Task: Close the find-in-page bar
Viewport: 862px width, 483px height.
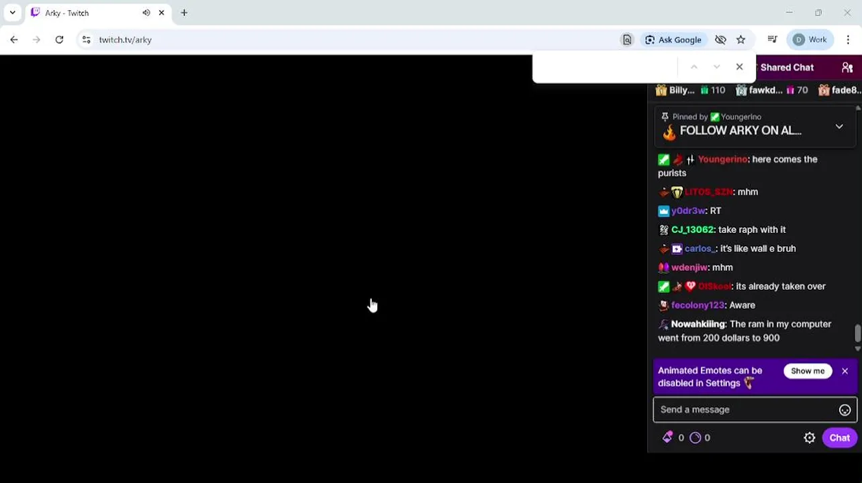Action: [739, 67]
